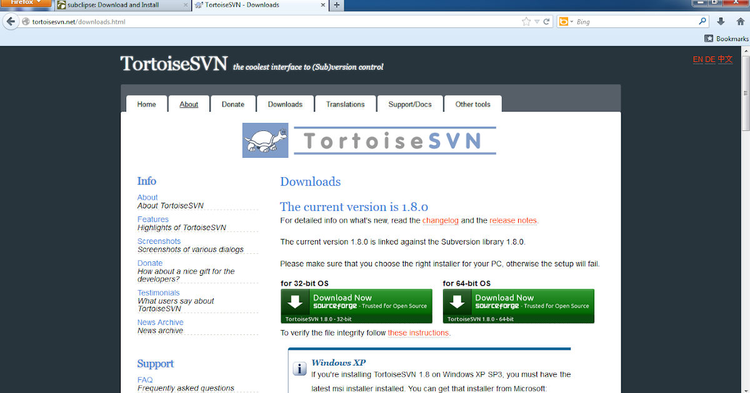Reload the page with the refresh icon

pyautogui.click(x=546, y=21)
